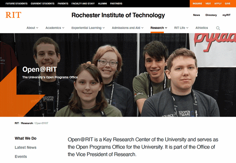Open the Faculty and Staff link

click(83, 3)
